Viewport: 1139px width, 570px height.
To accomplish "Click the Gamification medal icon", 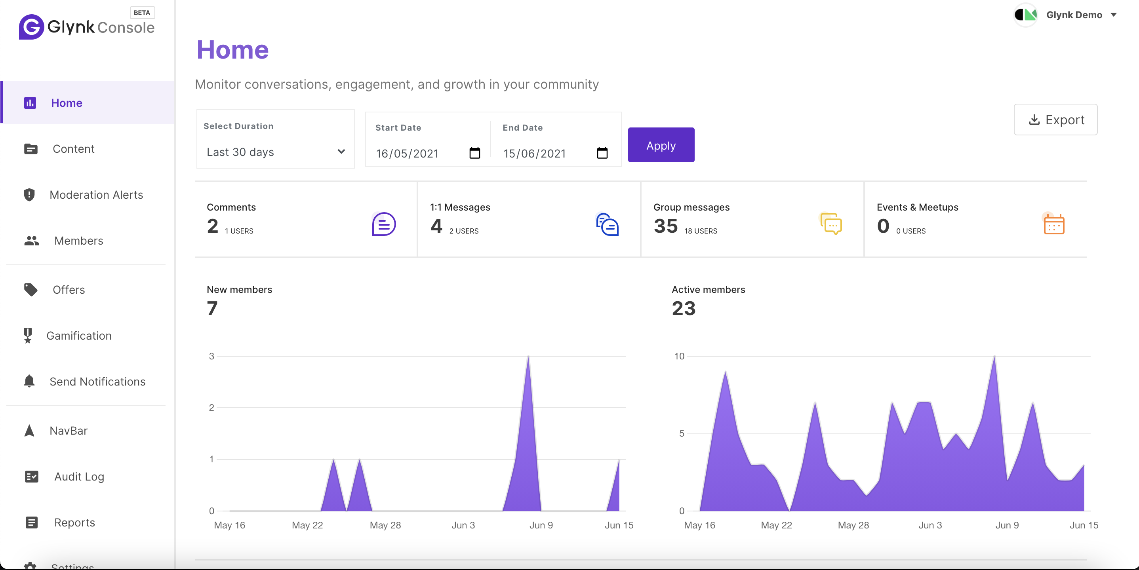I will pyautogui.click(x=28, y=335).
